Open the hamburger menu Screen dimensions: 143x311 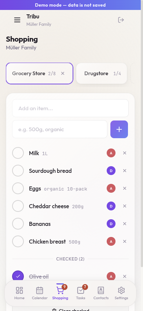pyautogui.click(x=17, y=20)
